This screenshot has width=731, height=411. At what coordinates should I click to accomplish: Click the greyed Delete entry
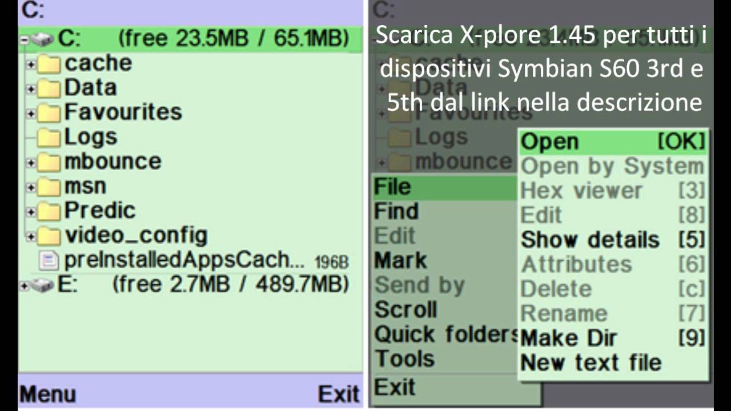click(x=613, y=289)
